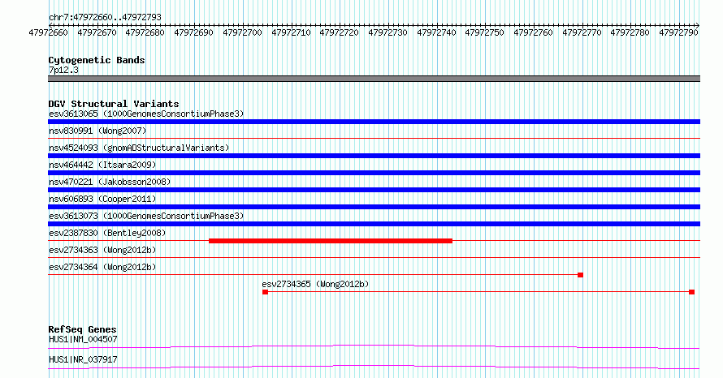Viewport: 723px width, 378px height.
Task: Click the blue bar under nsv4524093
Action: [374, 156]
